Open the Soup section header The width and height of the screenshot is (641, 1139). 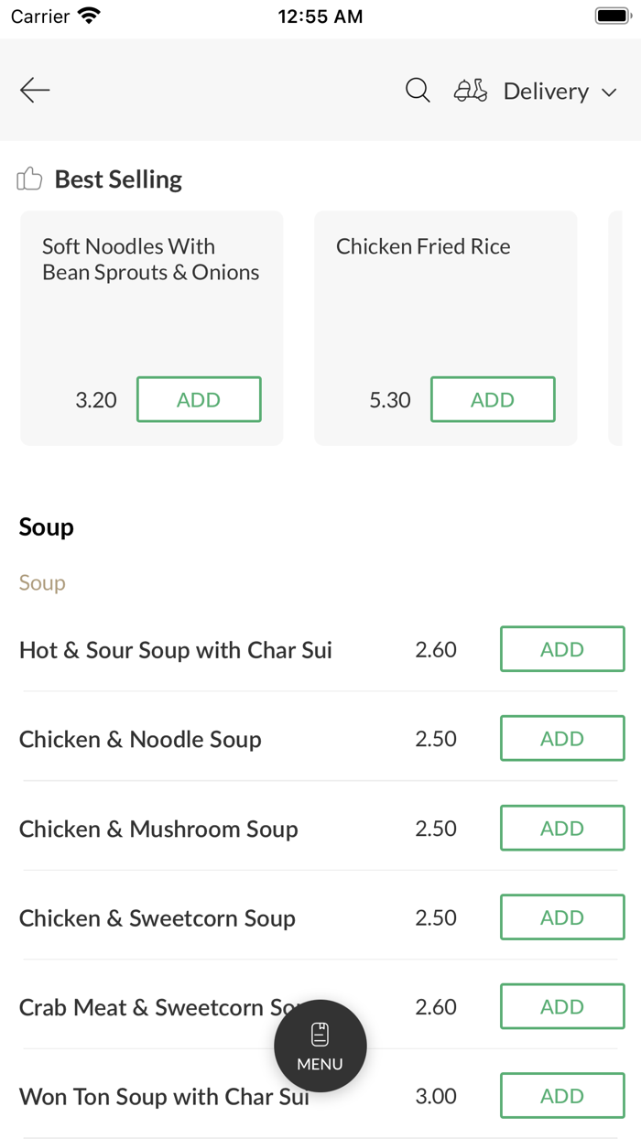[x=46, y=527]
